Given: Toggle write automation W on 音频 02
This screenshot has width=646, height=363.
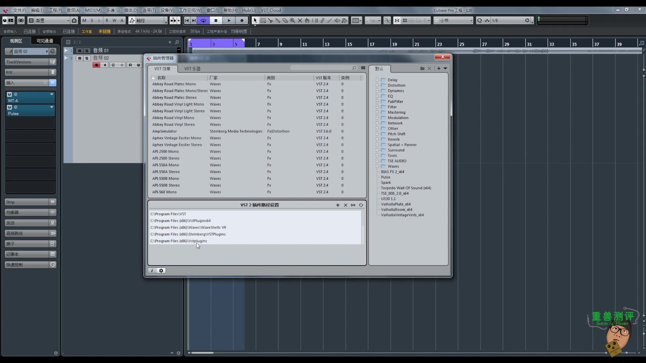Looking at the screenshot, I should tap(138, 65).
